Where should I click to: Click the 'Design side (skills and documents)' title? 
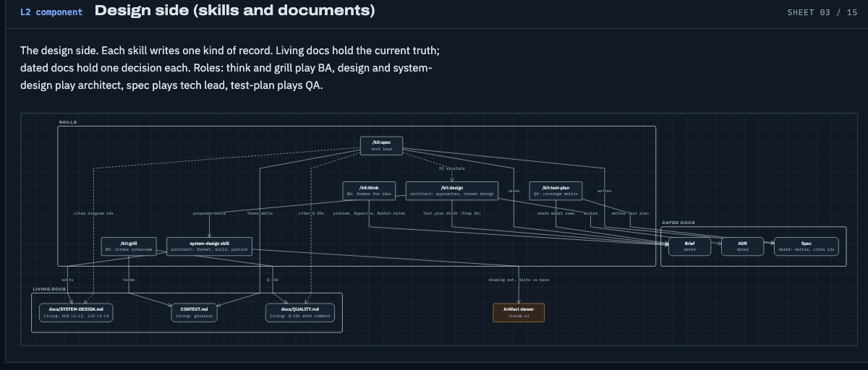[x=235, y=11]
